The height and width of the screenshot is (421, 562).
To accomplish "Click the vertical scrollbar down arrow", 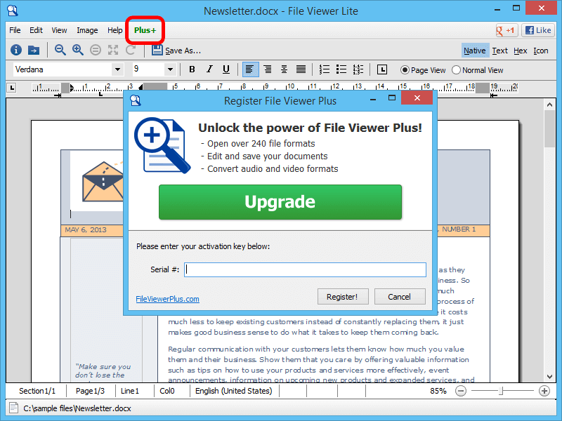I will click(550, 377).
